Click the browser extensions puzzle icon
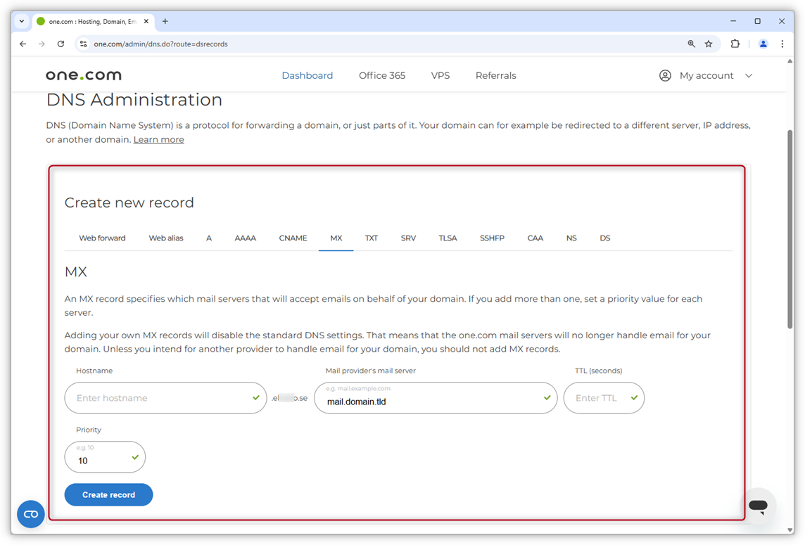 [x=735, y=44]
